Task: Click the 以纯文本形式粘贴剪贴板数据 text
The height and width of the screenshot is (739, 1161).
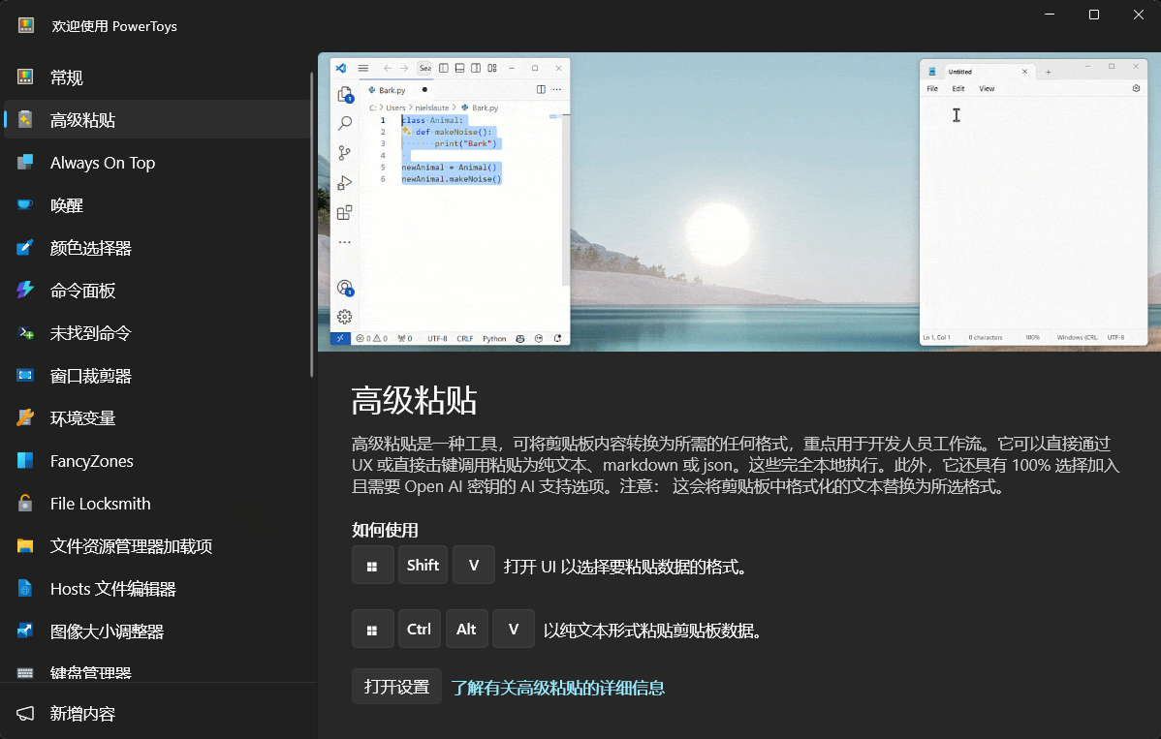Action: pyautogui.click(x=653, y=631)
